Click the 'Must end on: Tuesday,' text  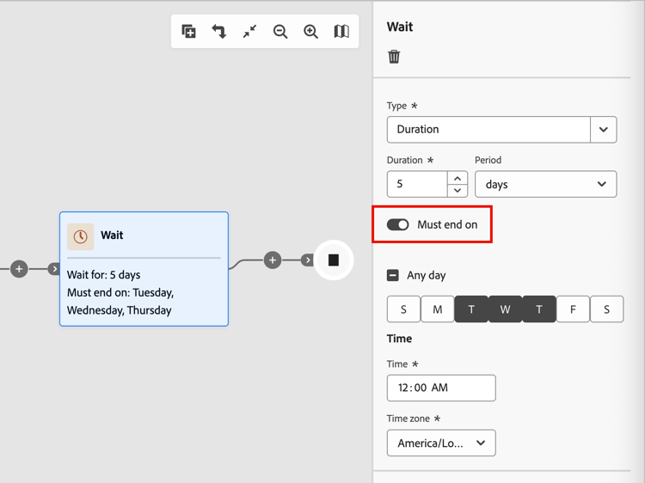click(120, 292)
